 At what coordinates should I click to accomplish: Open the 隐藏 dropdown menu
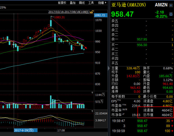(x=102, y=3)
